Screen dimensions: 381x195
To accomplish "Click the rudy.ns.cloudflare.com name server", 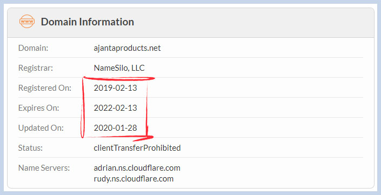I will point(133,179).
